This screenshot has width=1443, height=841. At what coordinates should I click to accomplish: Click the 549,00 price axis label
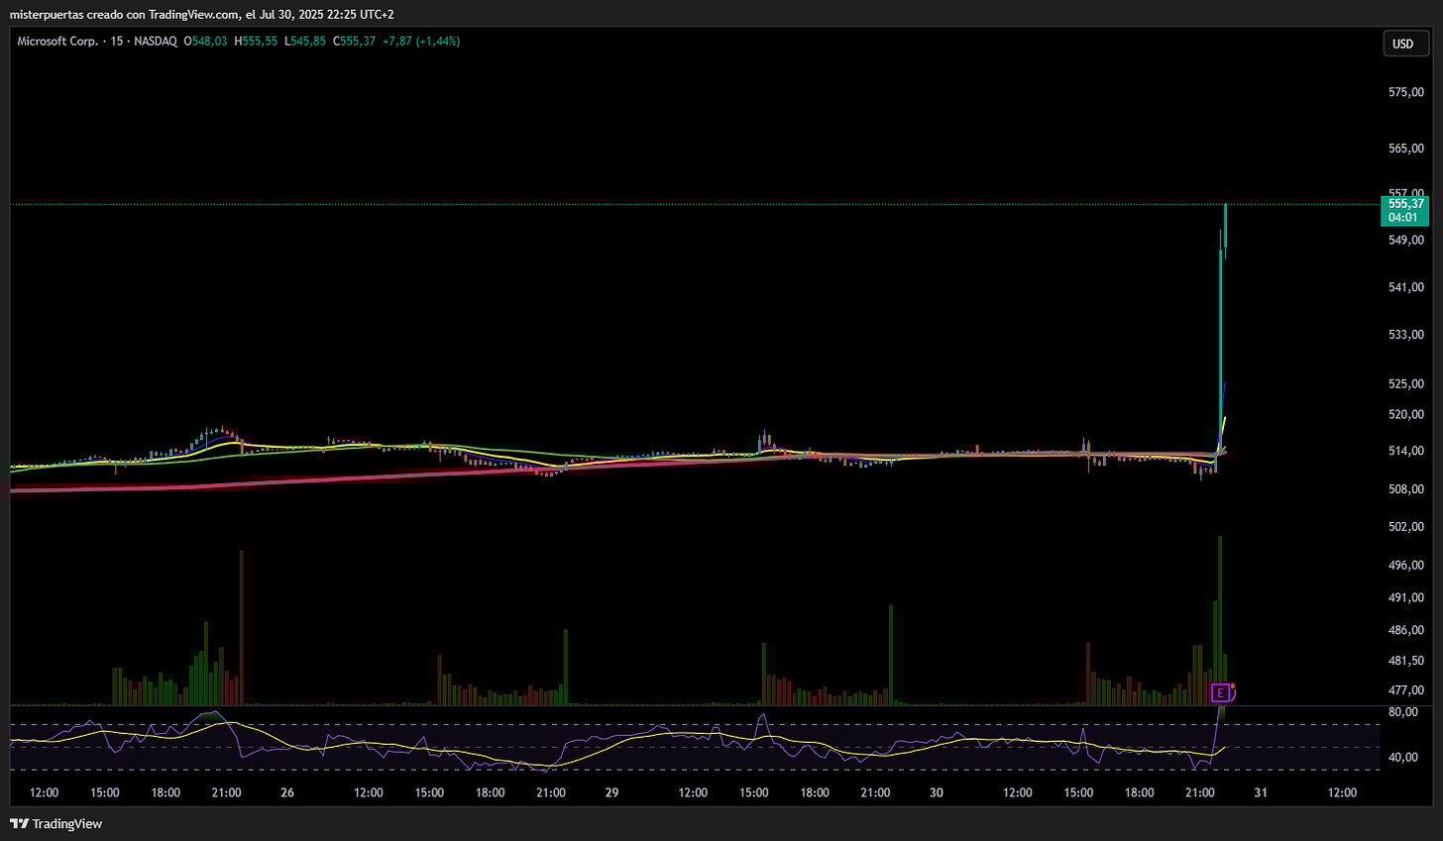[1406, 240]
